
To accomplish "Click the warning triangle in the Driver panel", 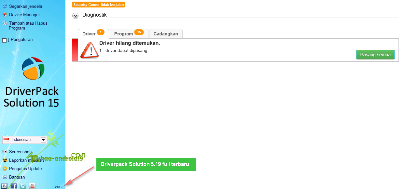I will (89, 49).
